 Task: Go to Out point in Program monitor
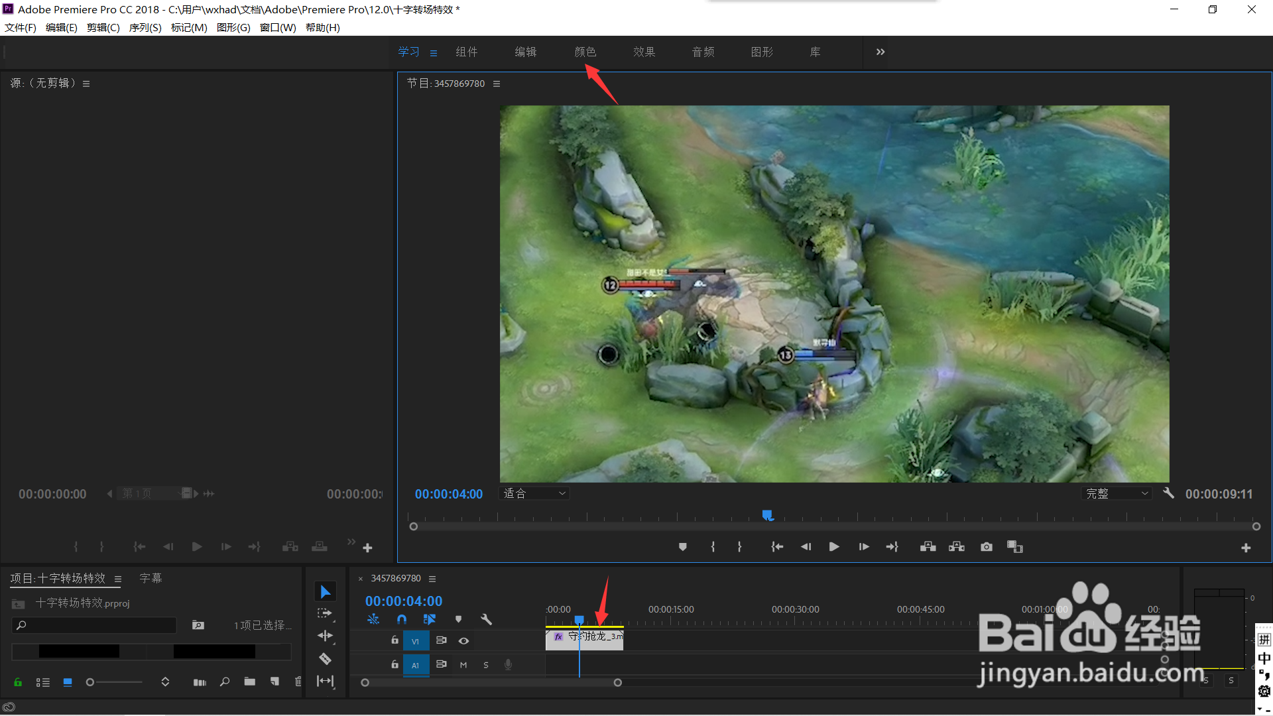click(x=892, y=547)
